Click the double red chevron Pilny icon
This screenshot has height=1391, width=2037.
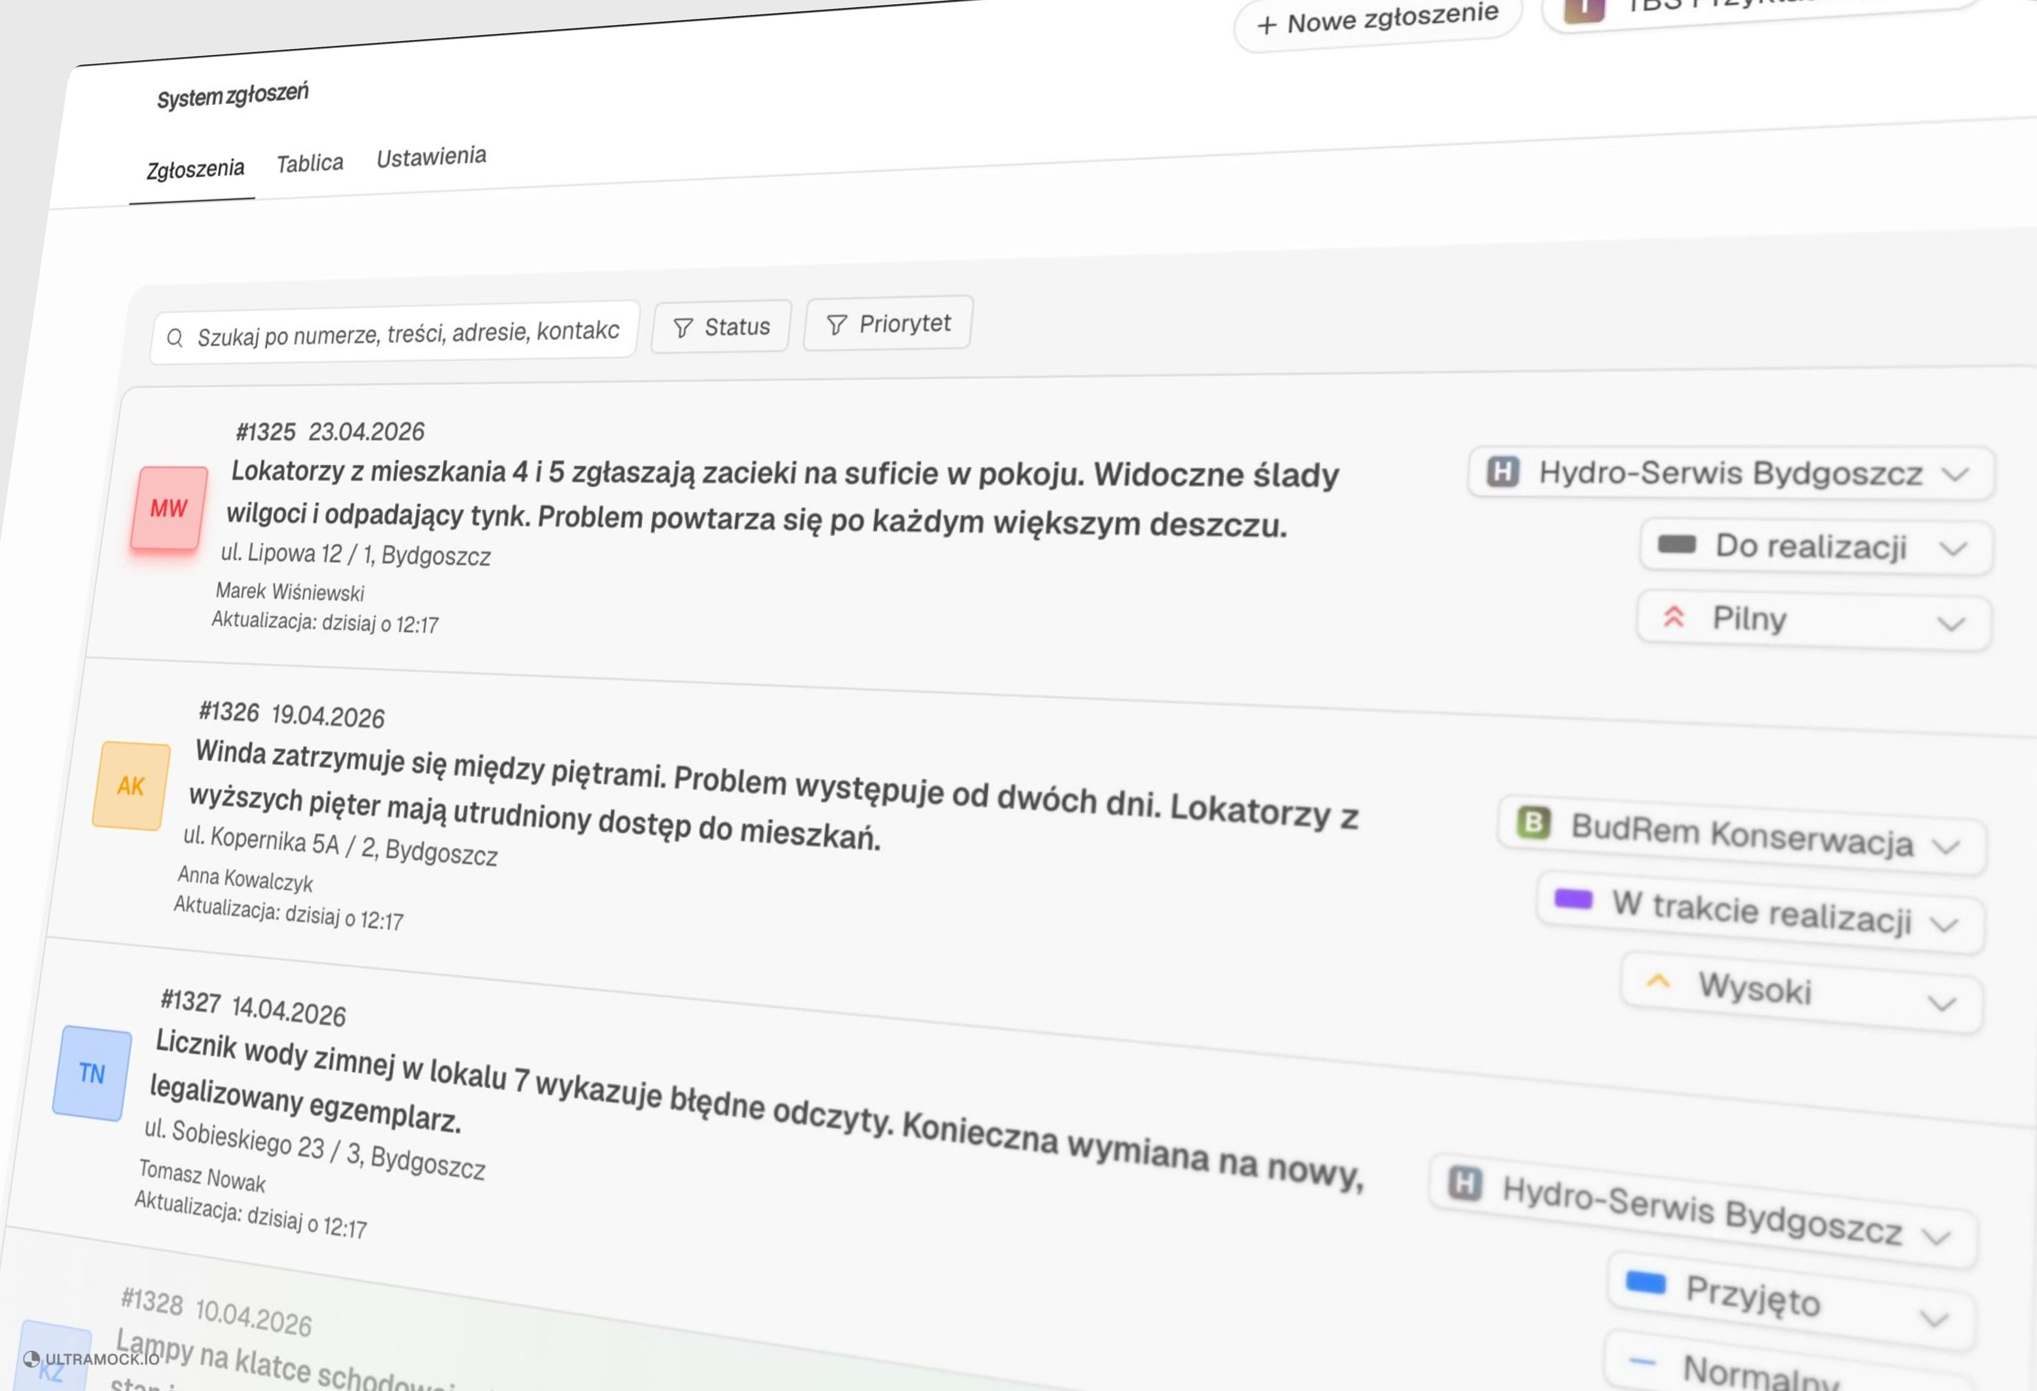(1673, 617)
